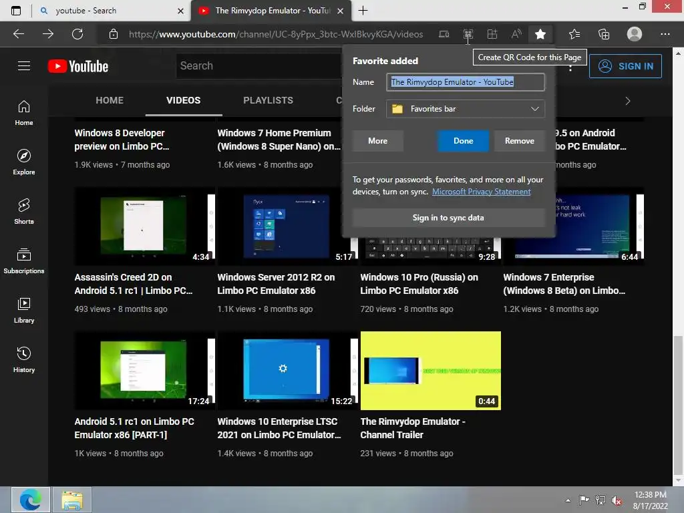
Task: Open Explore in the sidebar
Action: (24, 162)
